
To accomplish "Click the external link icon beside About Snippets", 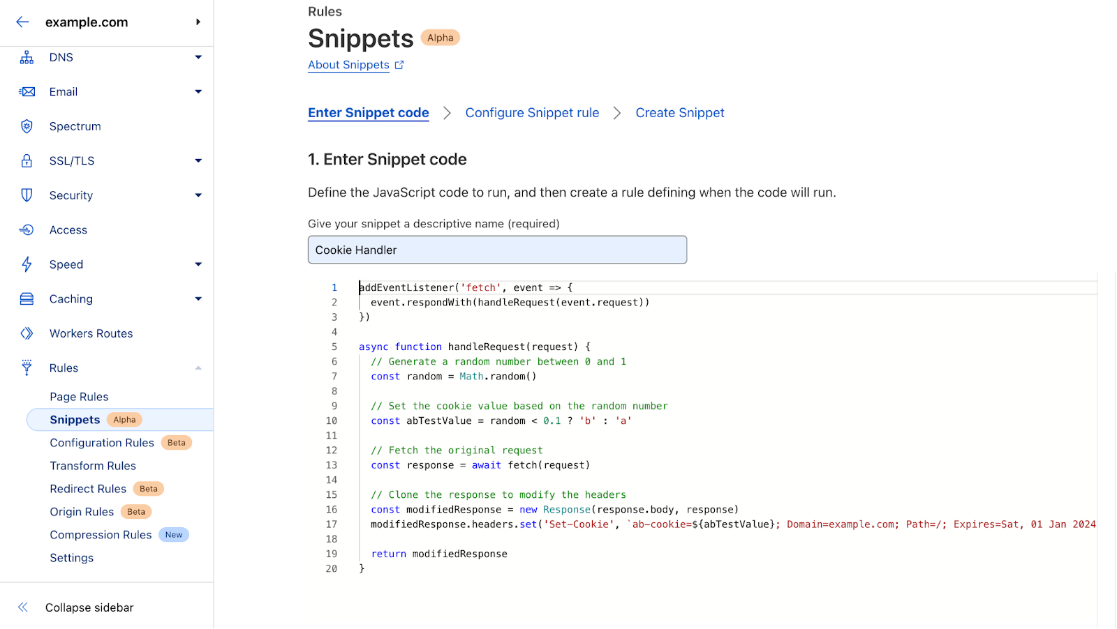I will tap(399, 65).
